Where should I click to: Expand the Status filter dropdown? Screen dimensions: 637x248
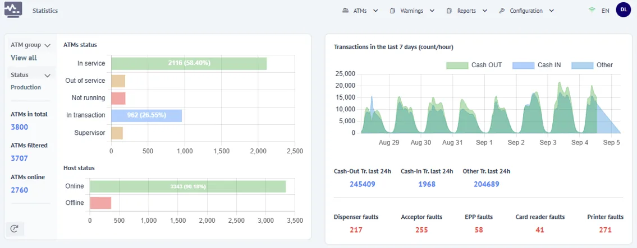30,75
